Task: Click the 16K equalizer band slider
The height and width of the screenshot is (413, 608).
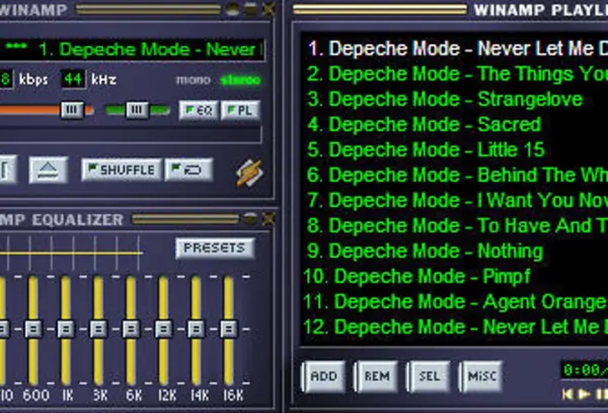Action: (x=229, y=329)
